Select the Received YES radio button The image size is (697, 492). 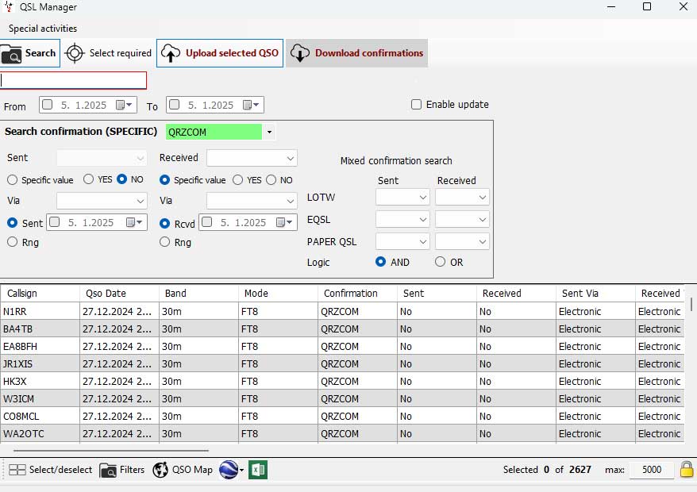click(x=238, y=179)
